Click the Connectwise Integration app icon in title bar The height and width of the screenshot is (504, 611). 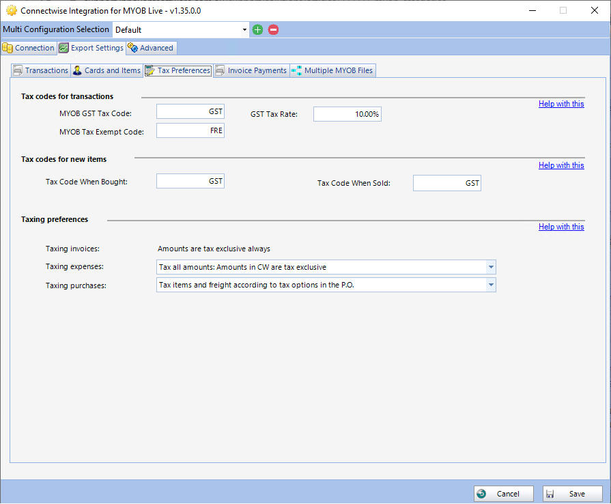tap(12, 10)
